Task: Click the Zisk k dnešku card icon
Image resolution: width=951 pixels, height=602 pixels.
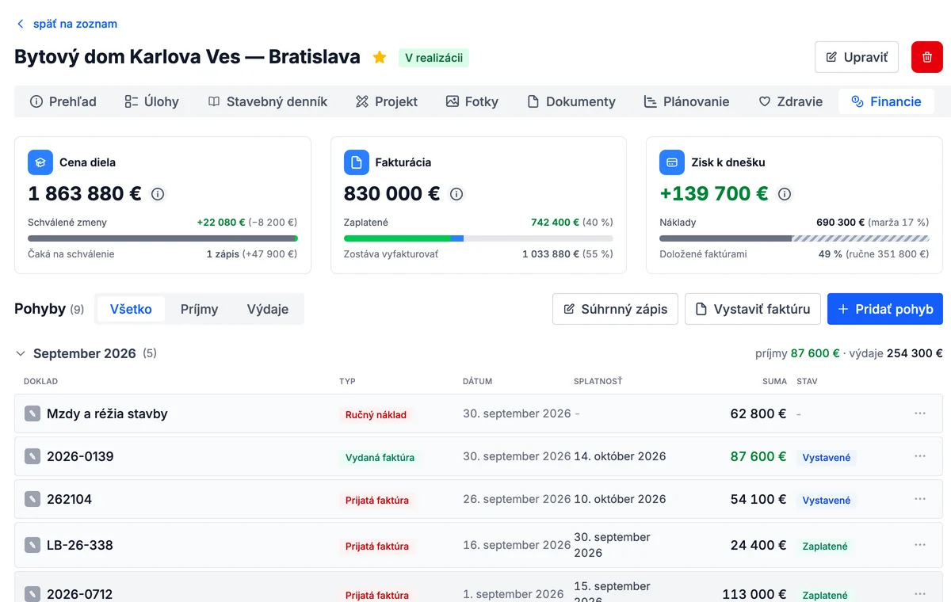Action: click(x=672, y=162)
